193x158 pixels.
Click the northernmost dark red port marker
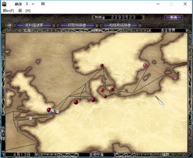click(102, 65)
